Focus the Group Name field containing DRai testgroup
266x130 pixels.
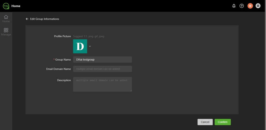[x=102, y=60]
